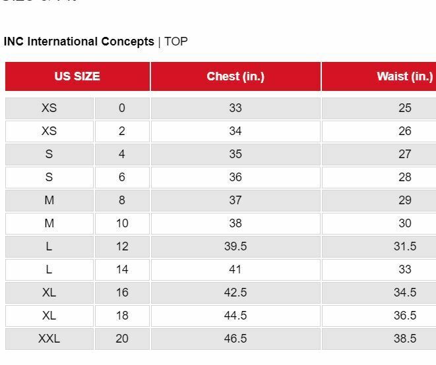The width and height of the screenshot is (436, 365).
Task: Select numeric size 8 cell
Action: click(122, 200)
